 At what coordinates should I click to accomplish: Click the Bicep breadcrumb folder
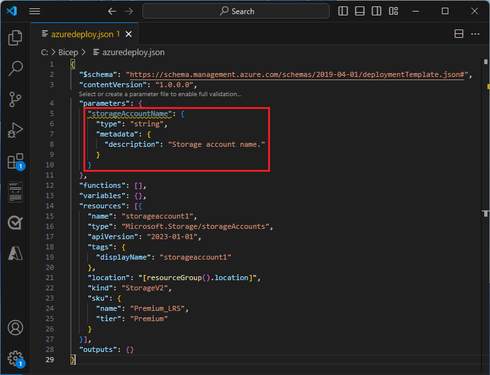pyautogui.click(x=68, y=52)
